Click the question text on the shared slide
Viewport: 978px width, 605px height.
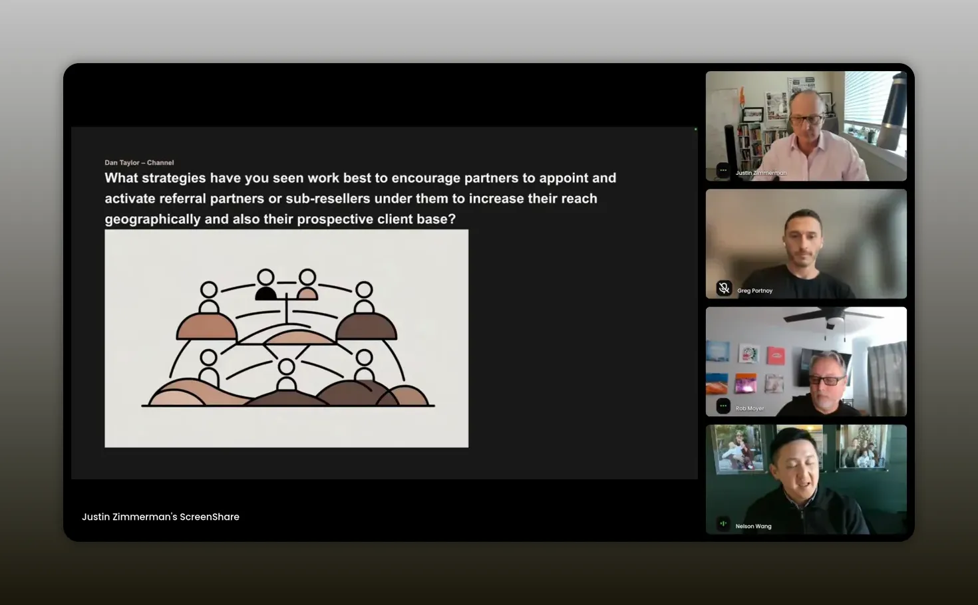[x=359, y=198]
